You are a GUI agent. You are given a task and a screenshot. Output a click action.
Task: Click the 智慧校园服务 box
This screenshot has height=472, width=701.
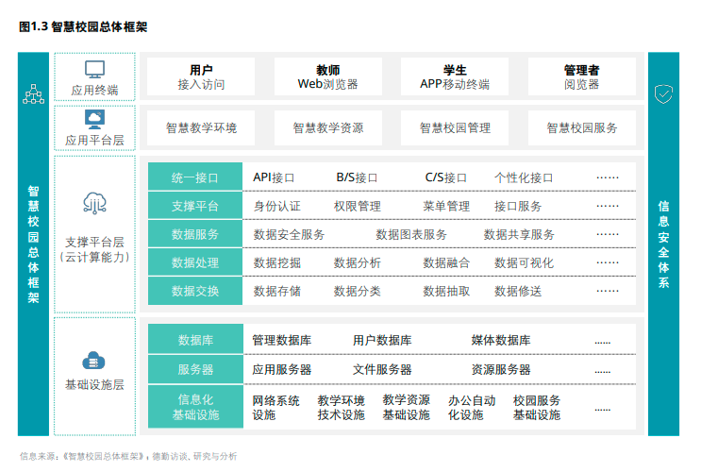click(x=582, y=127)
